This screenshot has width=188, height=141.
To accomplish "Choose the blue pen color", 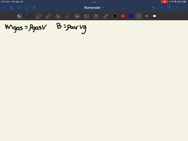I will point(131,16).
